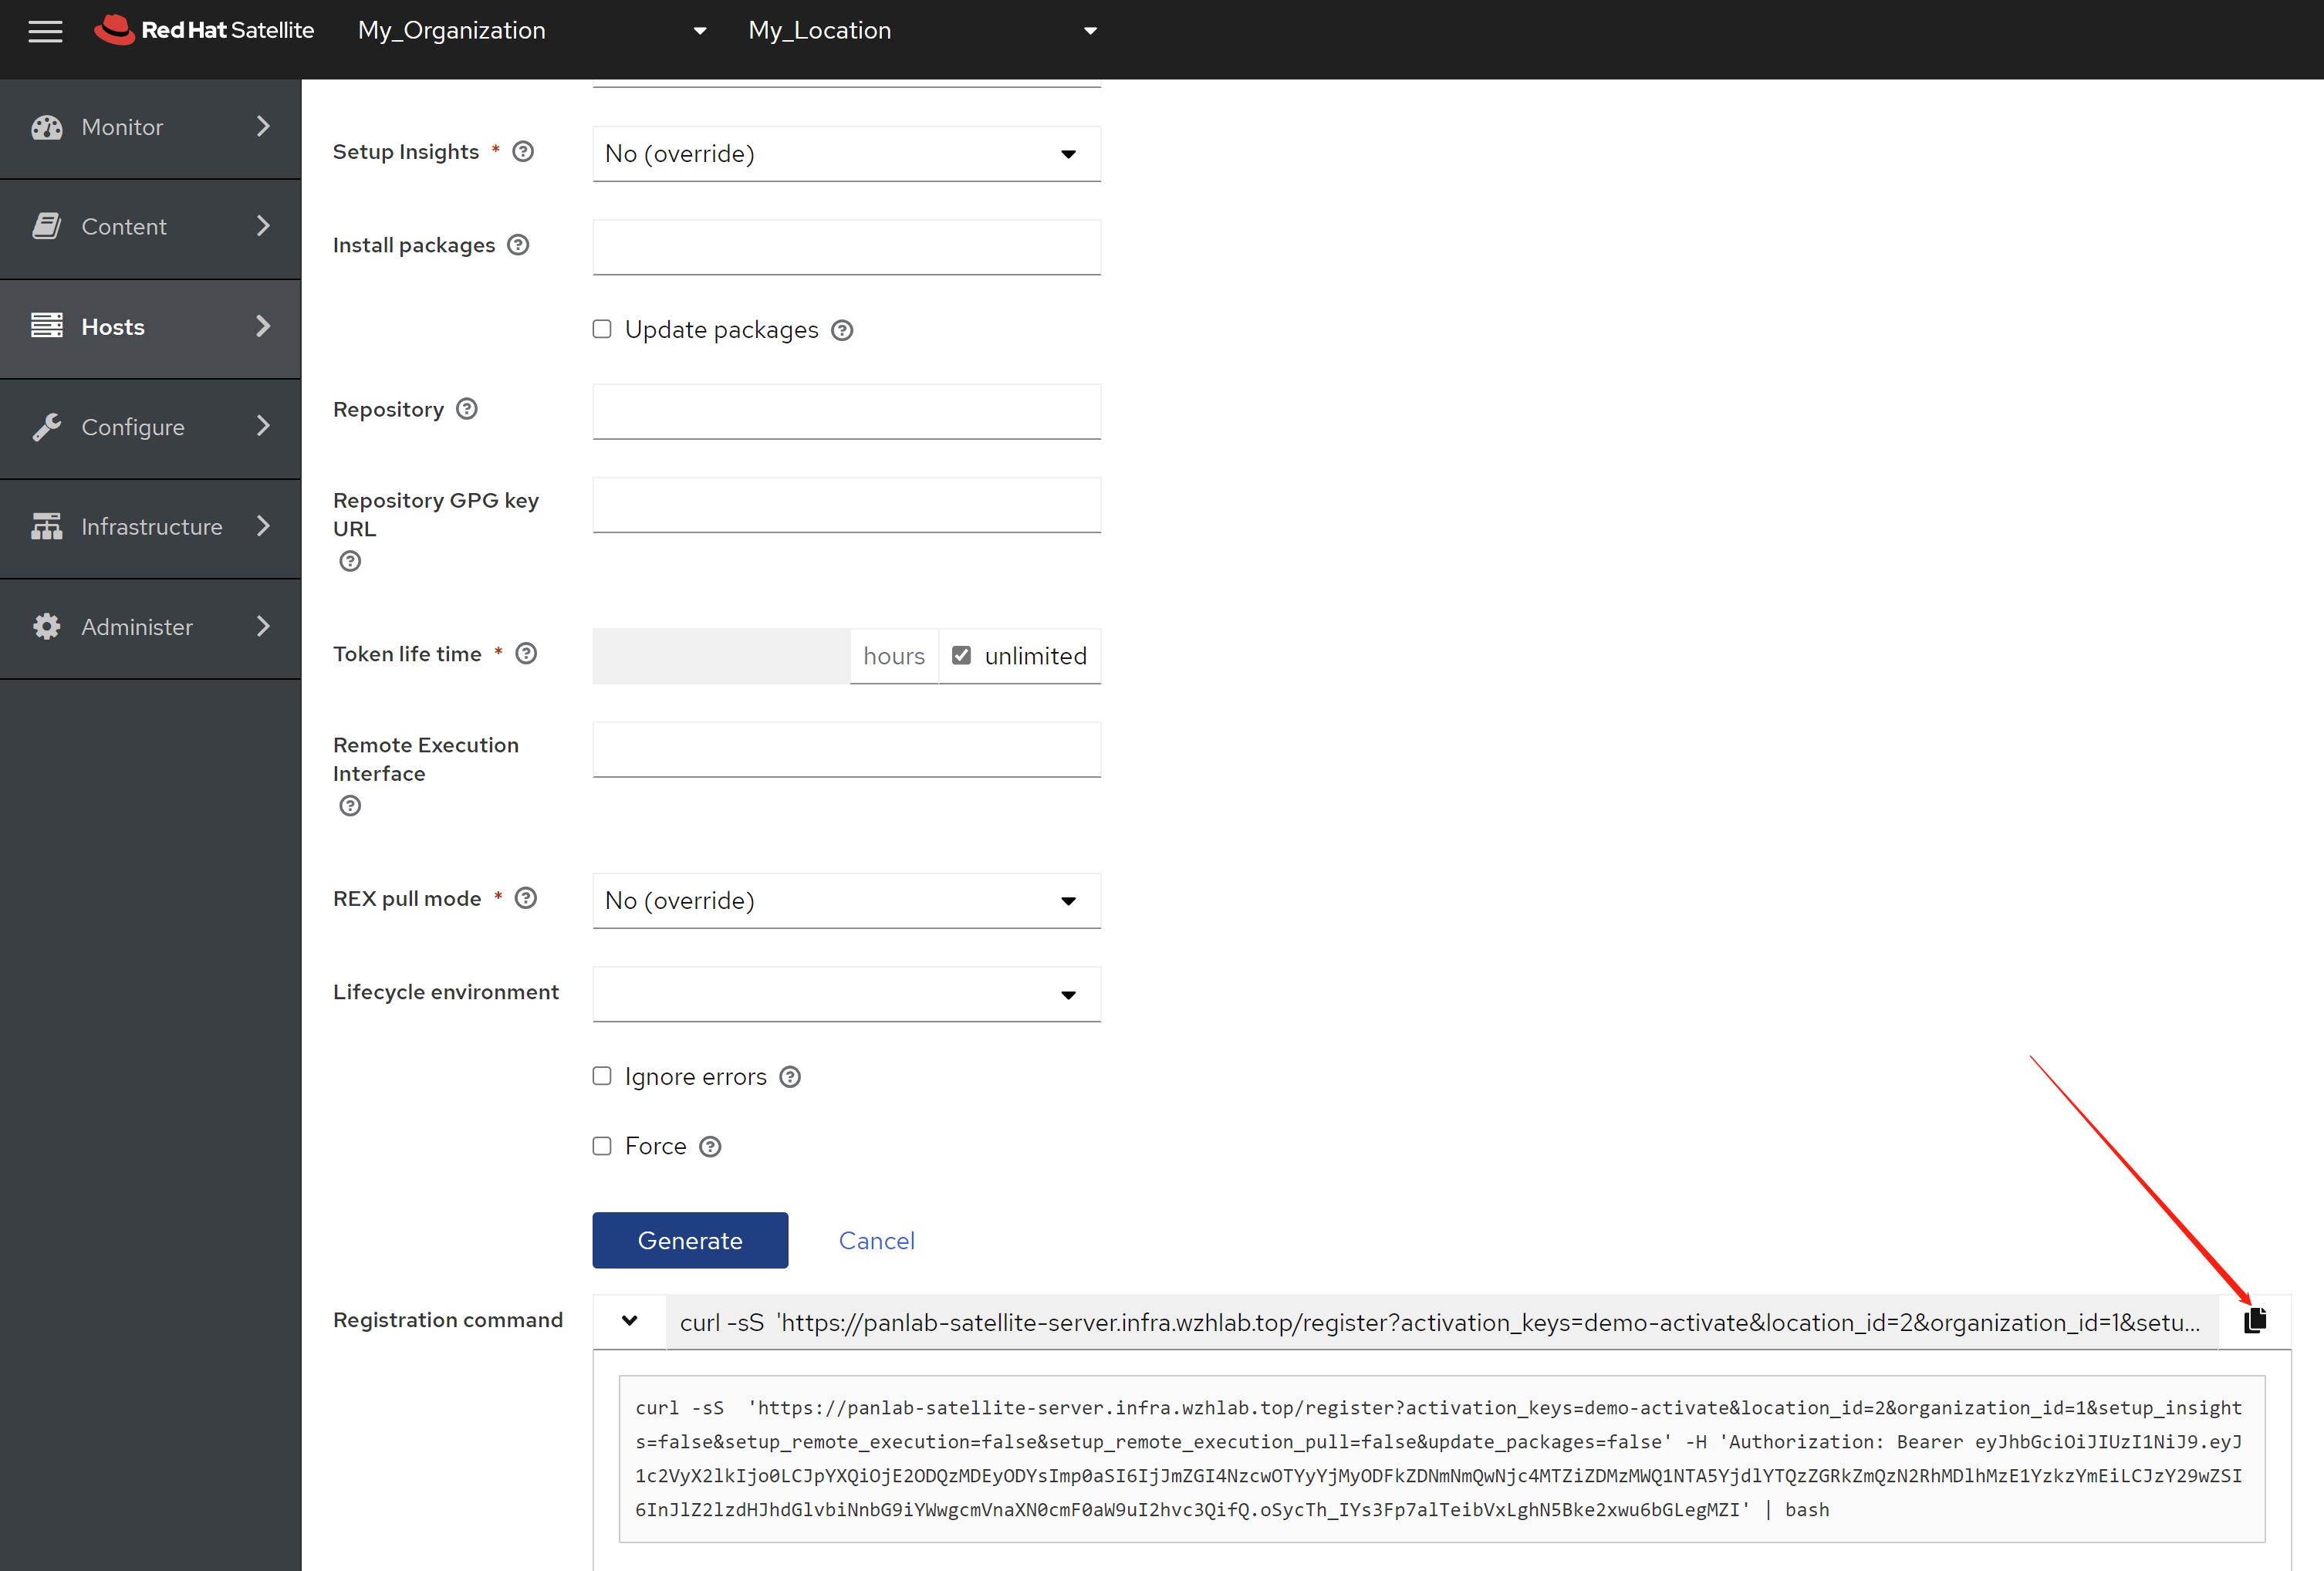Click the hamburger menu icon

click(45, 31)
